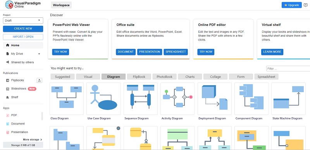Click the PowerPoint Web Viewer card title
This screenshot has height=150, width=310.
71,25
